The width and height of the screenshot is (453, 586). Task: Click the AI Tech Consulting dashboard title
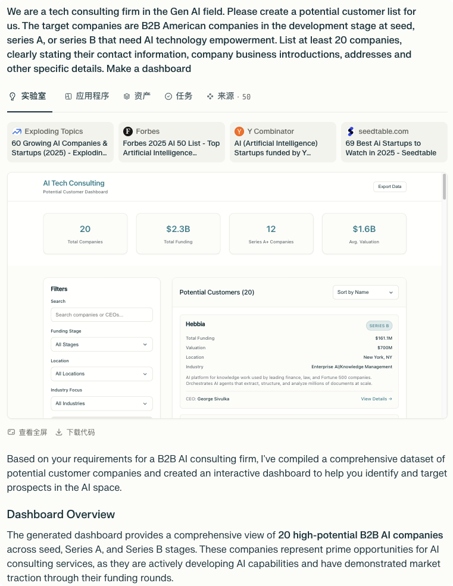[x=74, y=183]
